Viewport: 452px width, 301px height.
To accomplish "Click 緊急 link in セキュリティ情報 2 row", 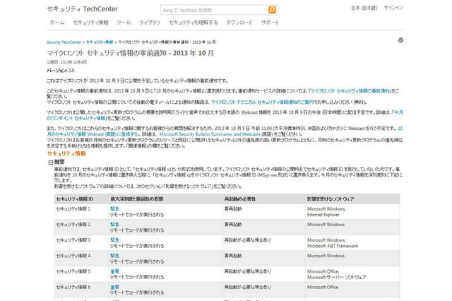I will click(114, 224).
